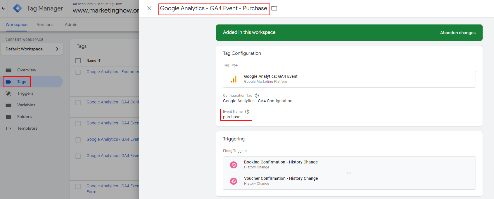Image resolution: width=494 pixels, height=199 pixels.
Task: Go to Variables in the sidebar
Action: [x=26, y=105]
